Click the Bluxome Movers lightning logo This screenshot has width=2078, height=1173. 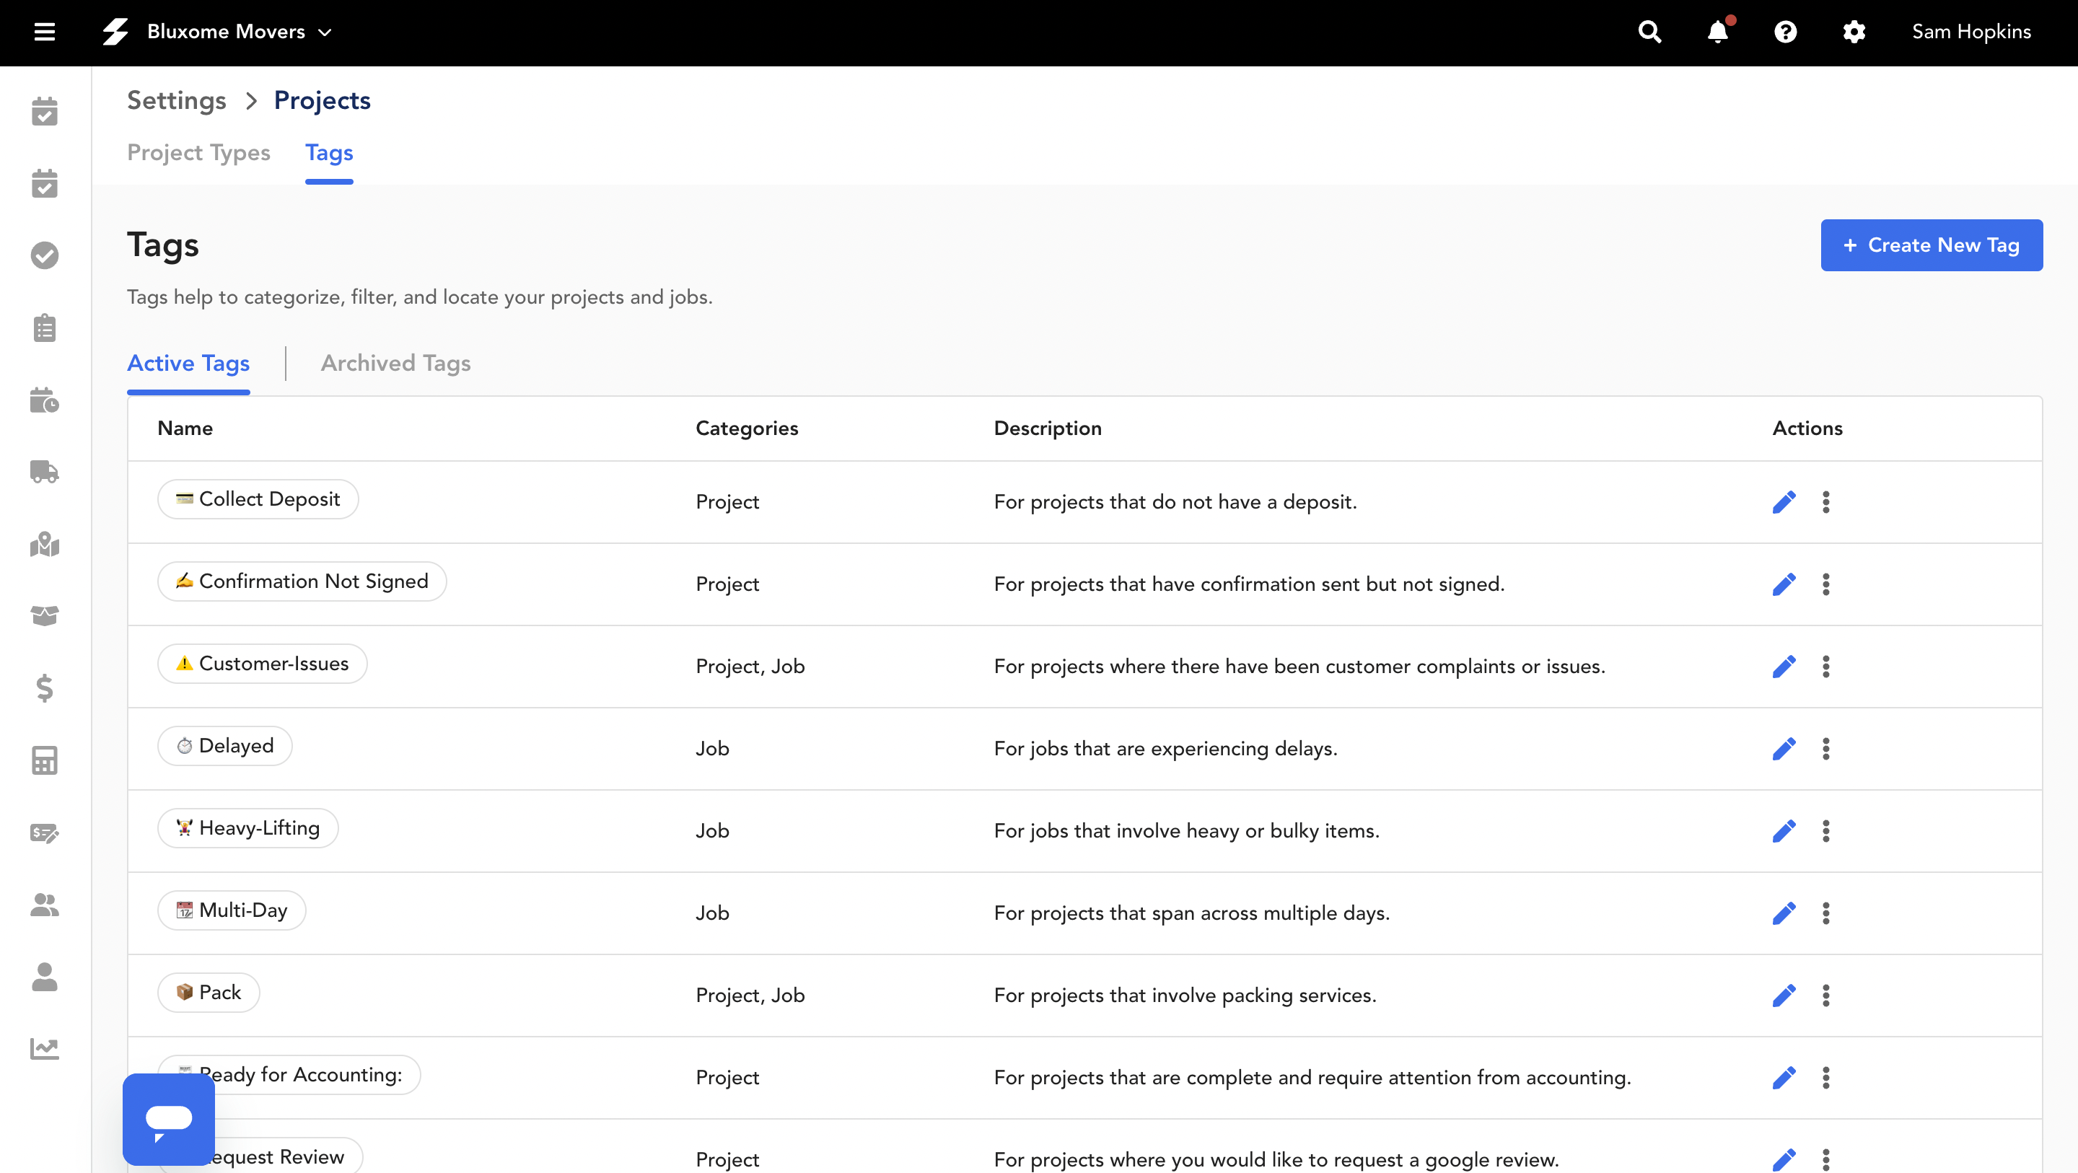coord(115,32)
